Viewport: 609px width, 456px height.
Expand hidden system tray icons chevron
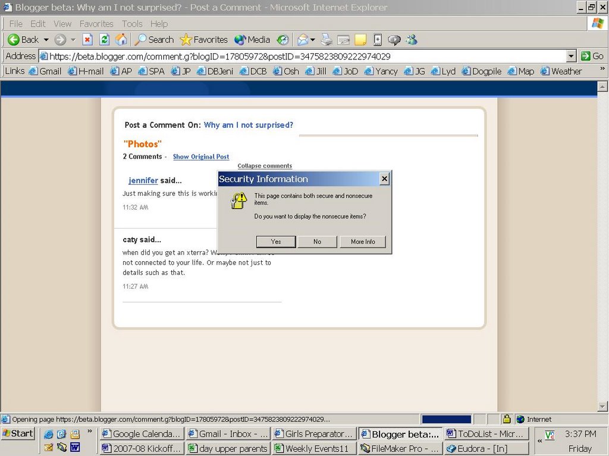(539, 441)
